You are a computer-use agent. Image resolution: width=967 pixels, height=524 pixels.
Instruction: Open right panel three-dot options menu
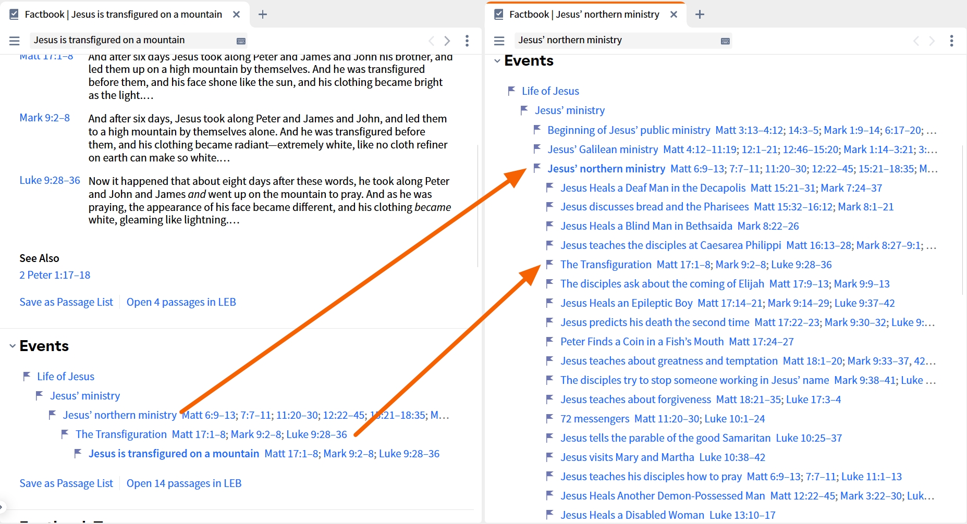pyautogui.click(x=952, y=41)
